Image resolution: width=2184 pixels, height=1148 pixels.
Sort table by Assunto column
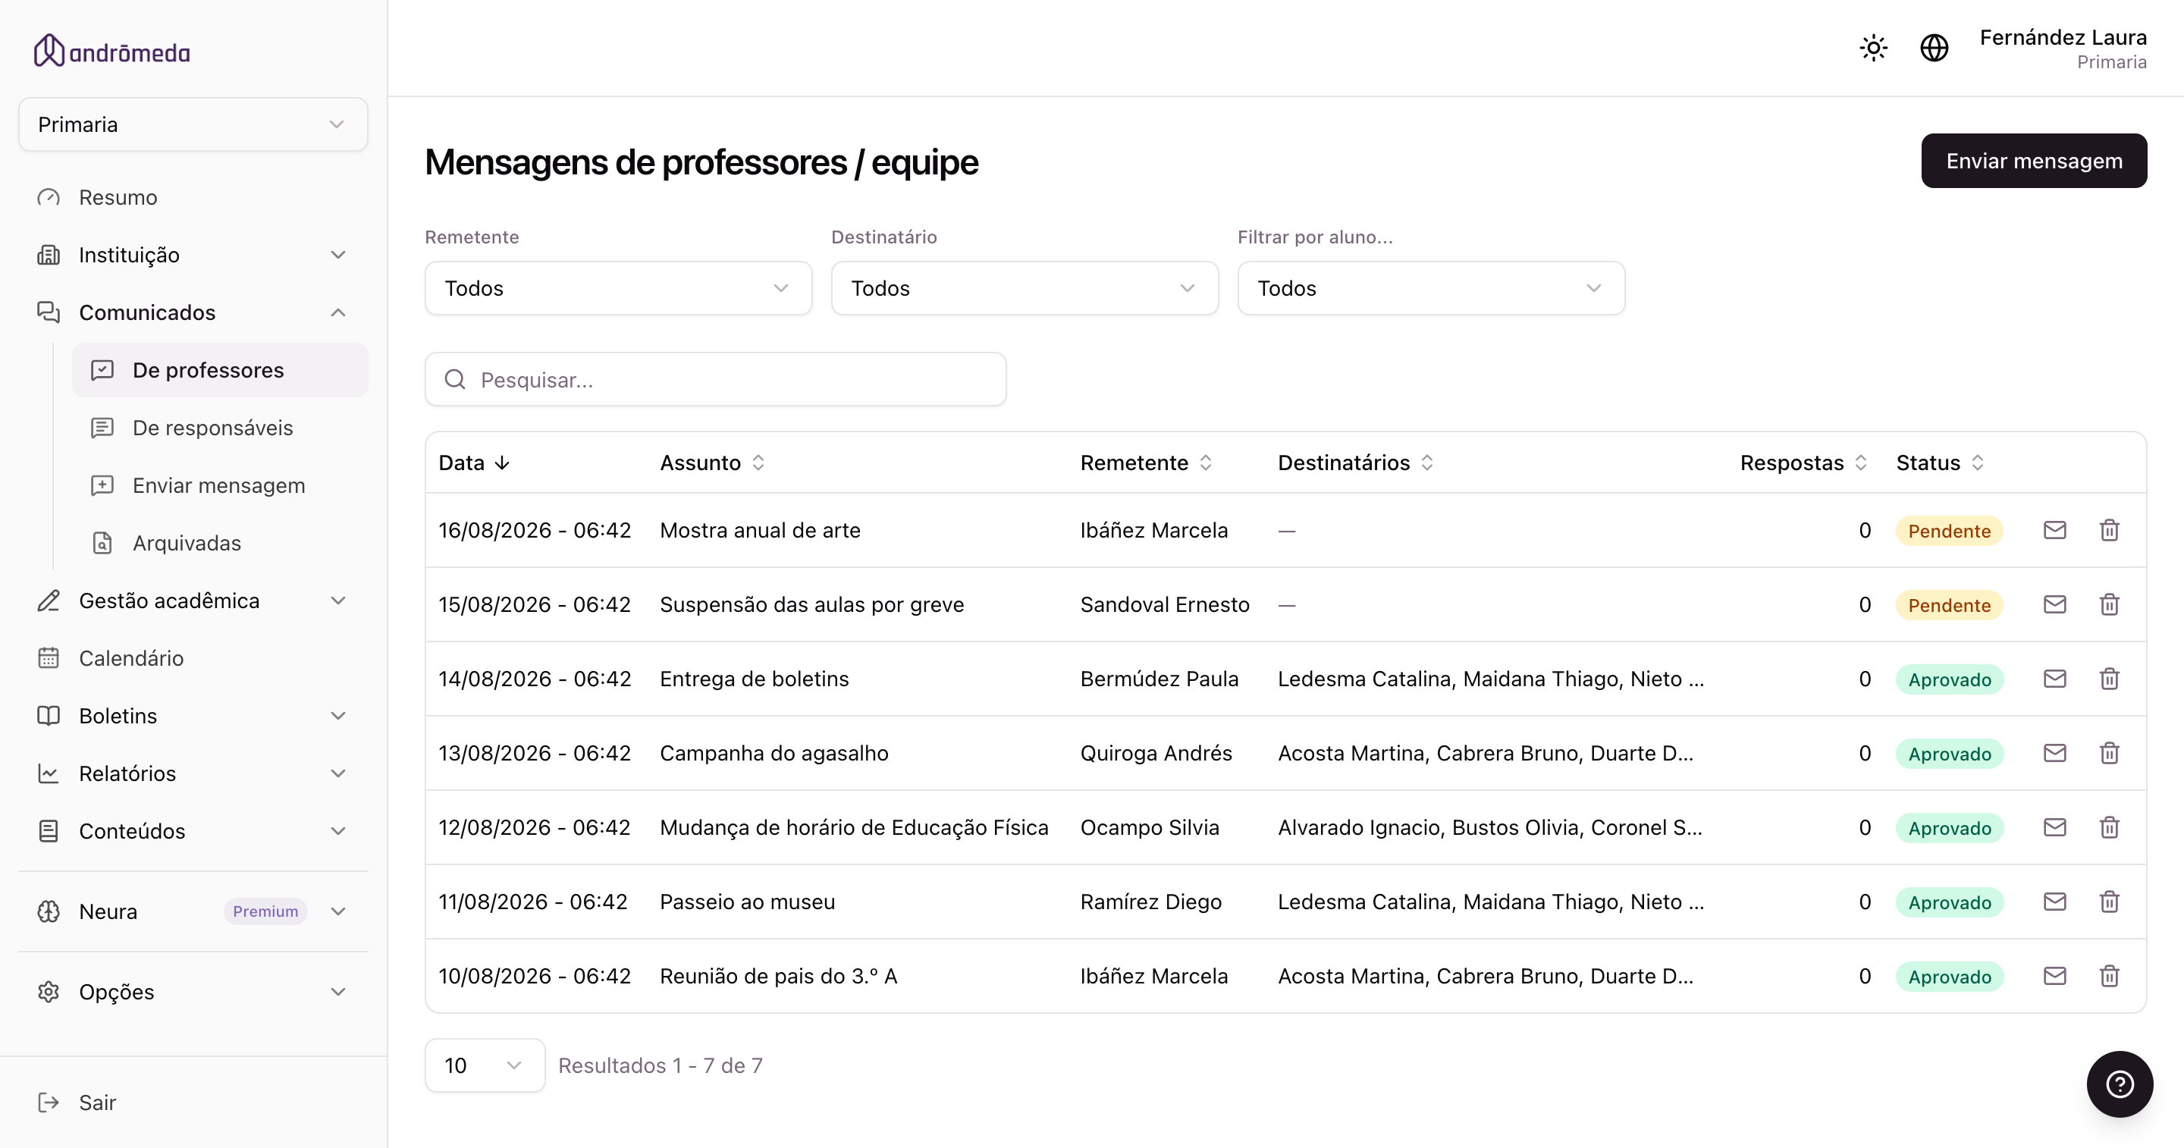tap(712, 463)
